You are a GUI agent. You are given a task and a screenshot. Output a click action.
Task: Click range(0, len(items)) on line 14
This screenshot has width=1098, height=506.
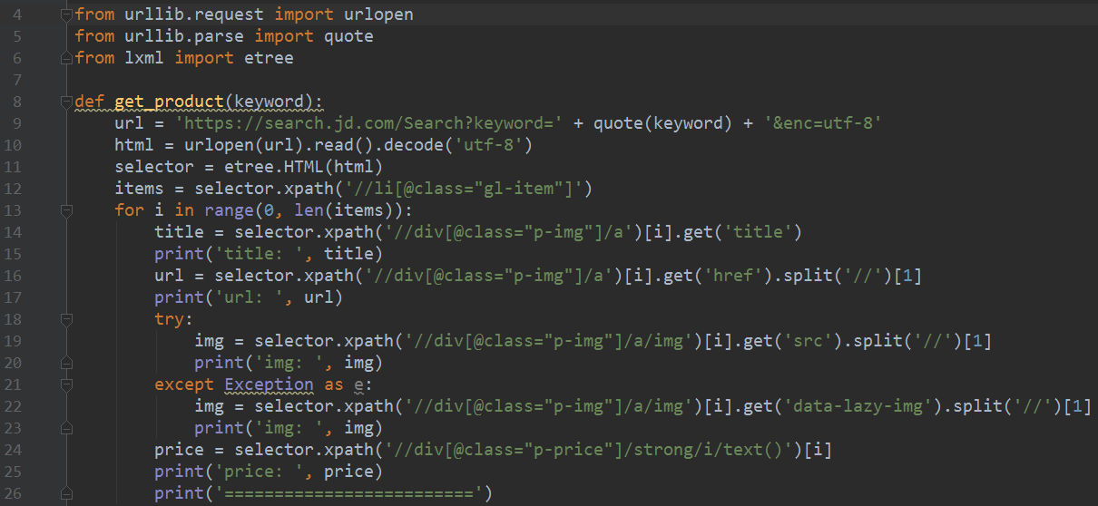pos(305,210)
